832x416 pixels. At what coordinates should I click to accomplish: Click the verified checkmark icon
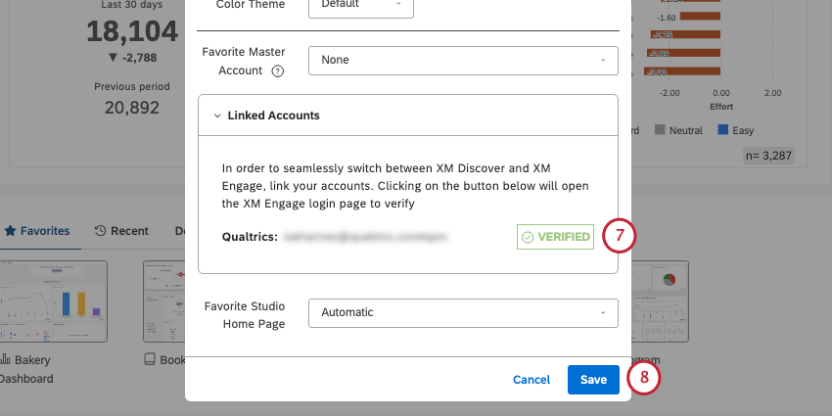(x=528, y=237)
